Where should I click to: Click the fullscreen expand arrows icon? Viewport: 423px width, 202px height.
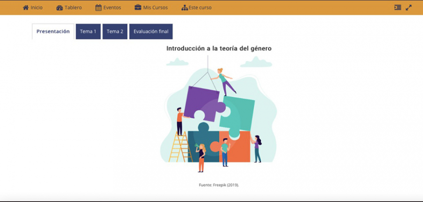pos(409,7)
